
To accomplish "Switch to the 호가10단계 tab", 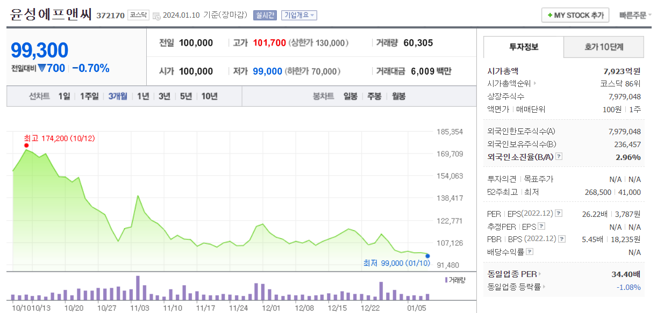I will 604,47.
